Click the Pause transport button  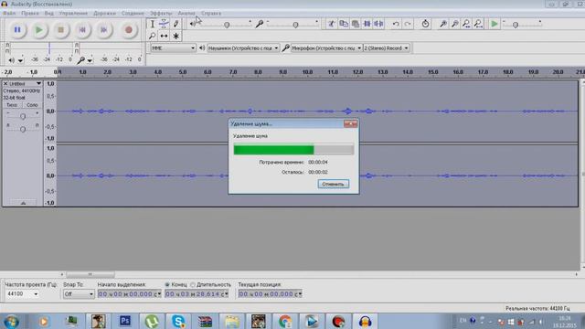(x=17, y=30)
